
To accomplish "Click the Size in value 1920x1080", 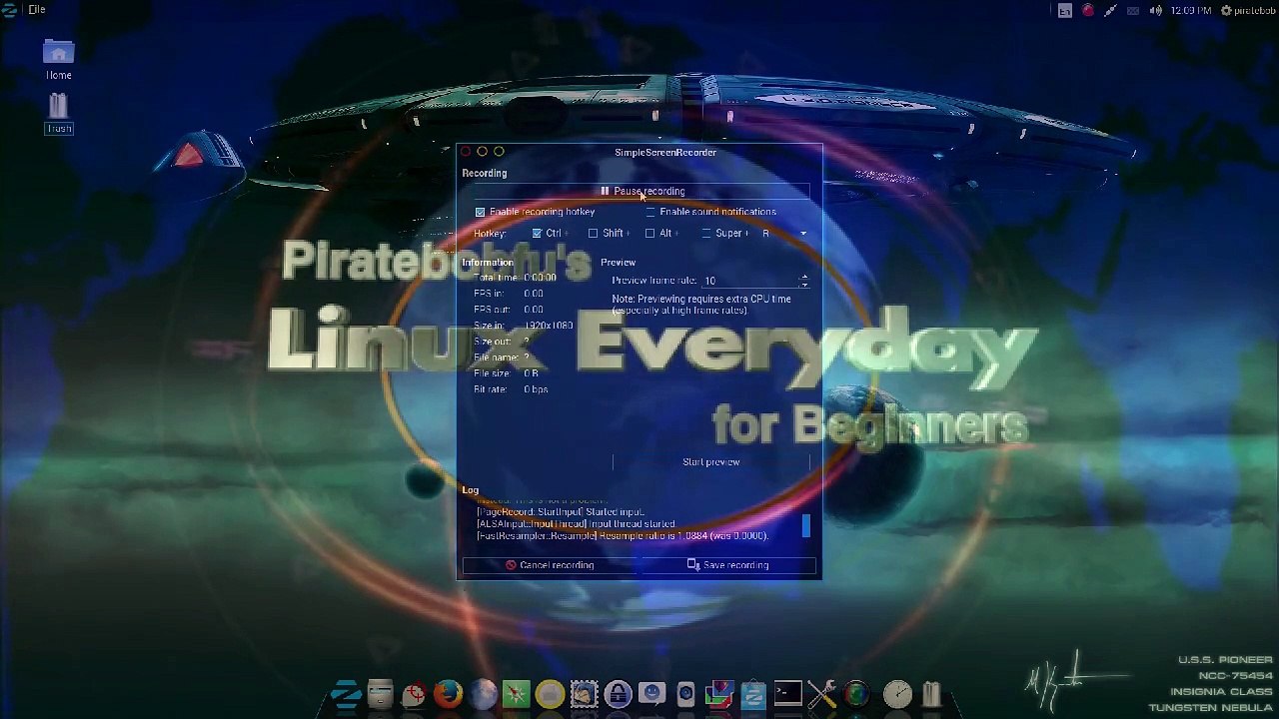I will [549, 326].
